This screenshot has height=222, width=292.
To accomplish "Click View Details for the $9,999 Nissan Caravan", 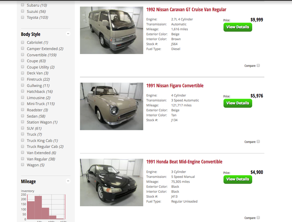I will pos(238,27).
